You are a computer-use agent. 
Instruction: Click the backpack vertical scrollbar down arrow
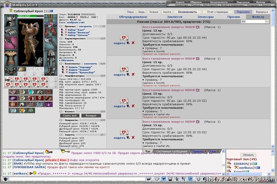272,147
